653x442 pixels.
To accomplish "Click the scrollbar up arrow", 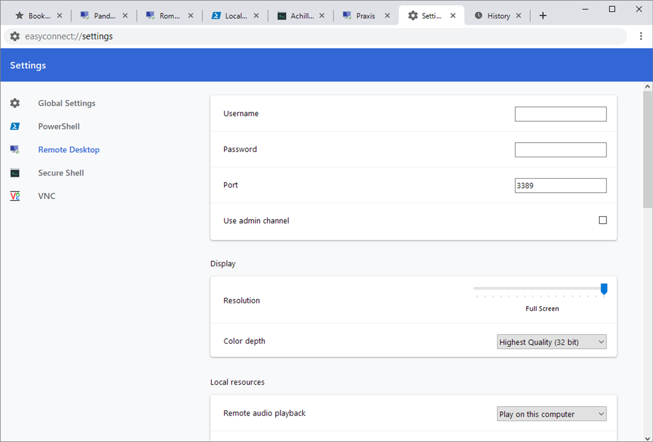I will tap(647, 86).
